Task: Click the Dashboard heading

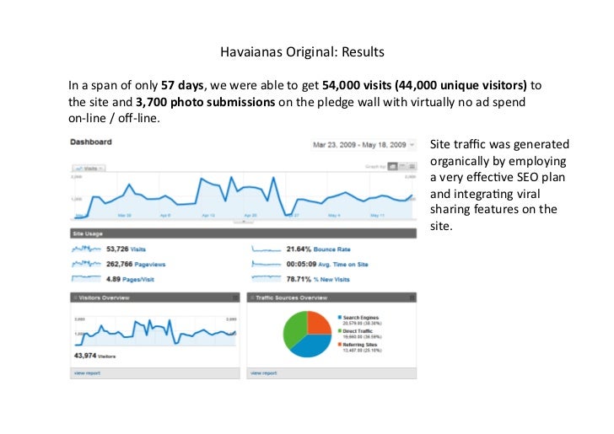Action: [x=91, y=142]
